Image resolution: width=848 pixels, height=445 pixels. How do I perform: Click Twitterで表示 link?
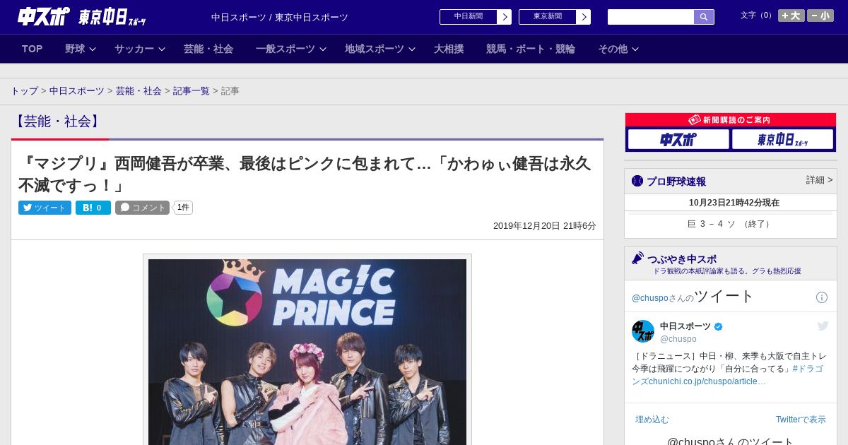pos(801,420)
